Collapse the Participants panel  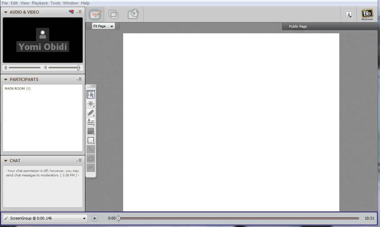point(5,80)
